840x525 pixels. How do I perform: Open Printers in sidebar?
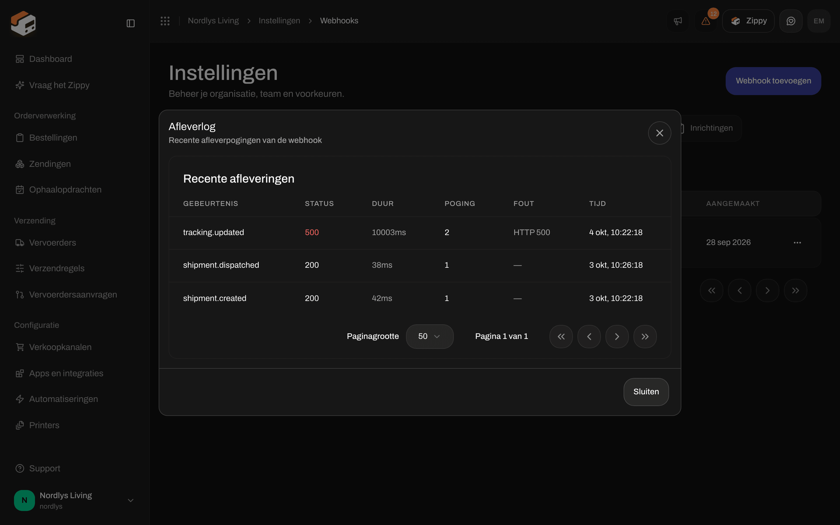(x=38, y=425)
